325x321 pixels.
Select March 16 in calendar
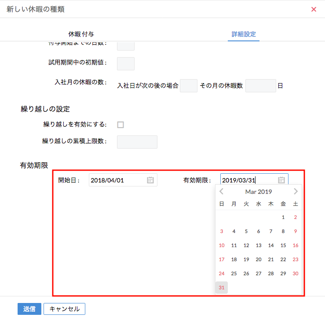tap(296, 245)
